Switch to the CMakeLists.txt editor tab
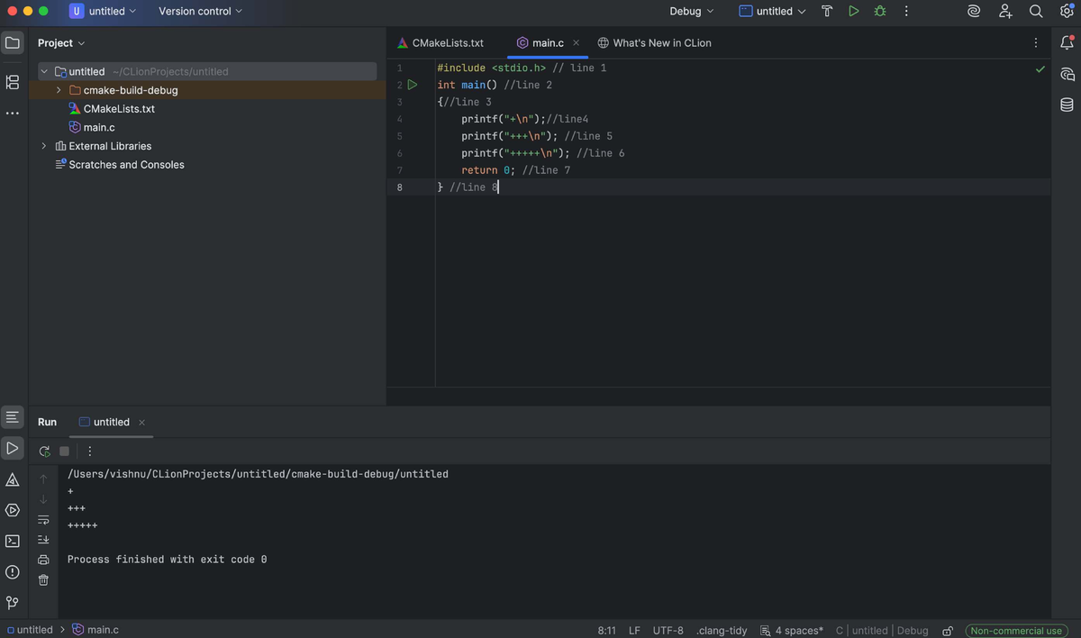 441,42
